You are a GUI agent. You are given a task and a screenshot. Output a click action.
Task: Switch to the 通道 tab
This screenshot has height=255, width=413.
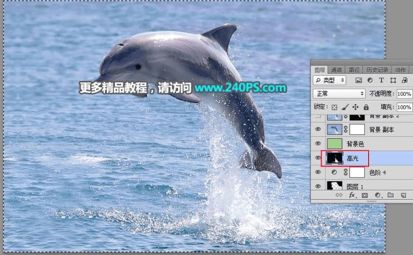click(337, 70)
